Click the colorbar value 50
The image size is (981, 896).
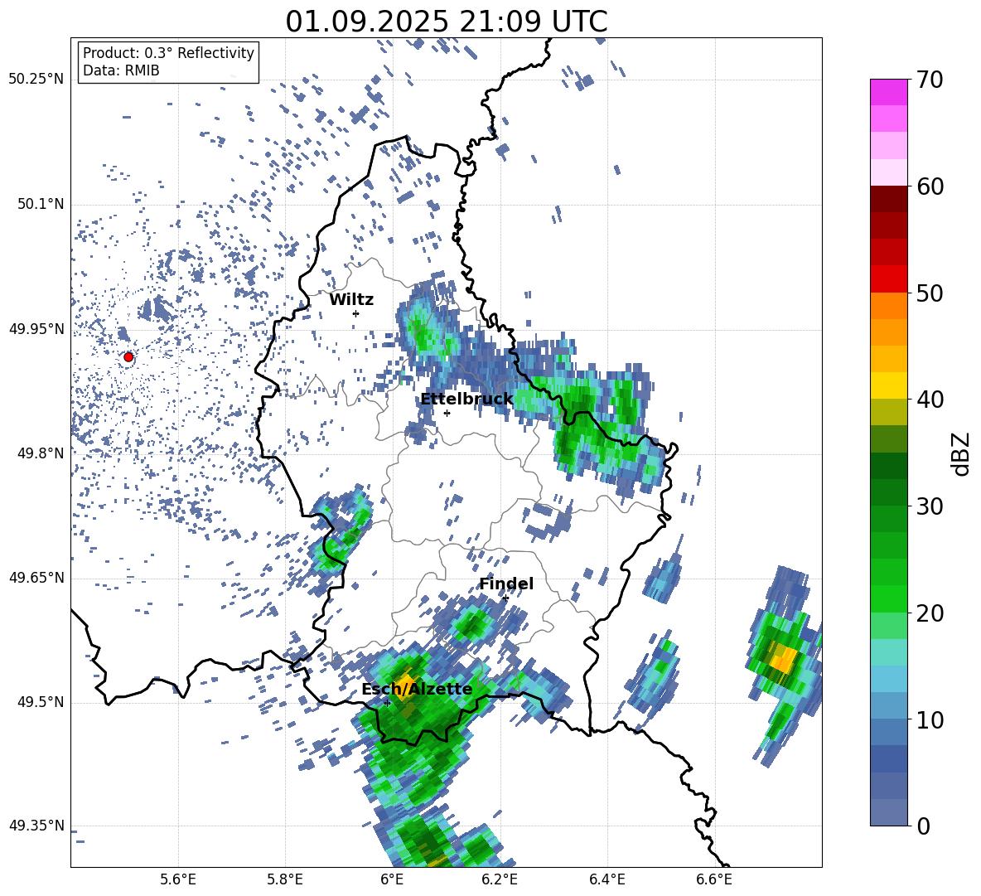pyautogui.click(x=930, y=293)
